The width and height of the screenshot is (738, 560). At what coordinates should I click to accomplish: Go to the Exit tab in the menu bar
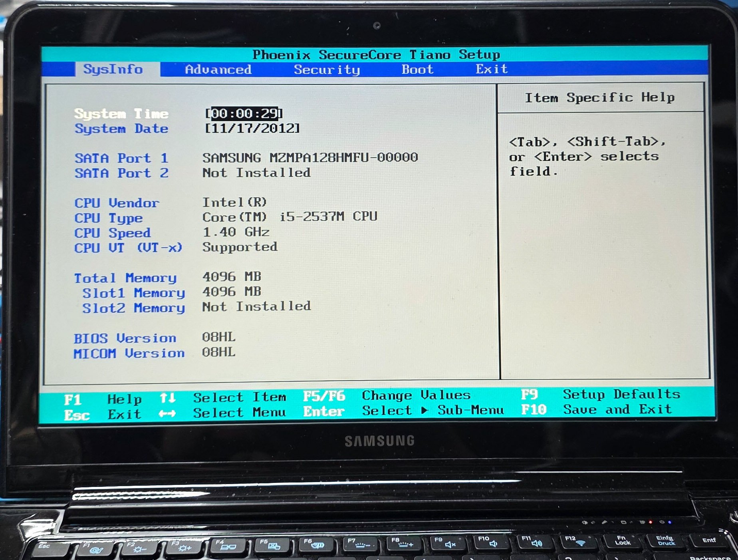[x=492, y=69]
